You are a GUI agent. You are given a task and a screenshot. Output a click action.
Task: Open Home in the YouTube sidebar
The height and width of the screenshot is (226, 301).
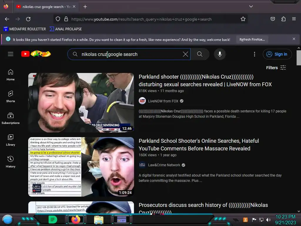point(11,75)
